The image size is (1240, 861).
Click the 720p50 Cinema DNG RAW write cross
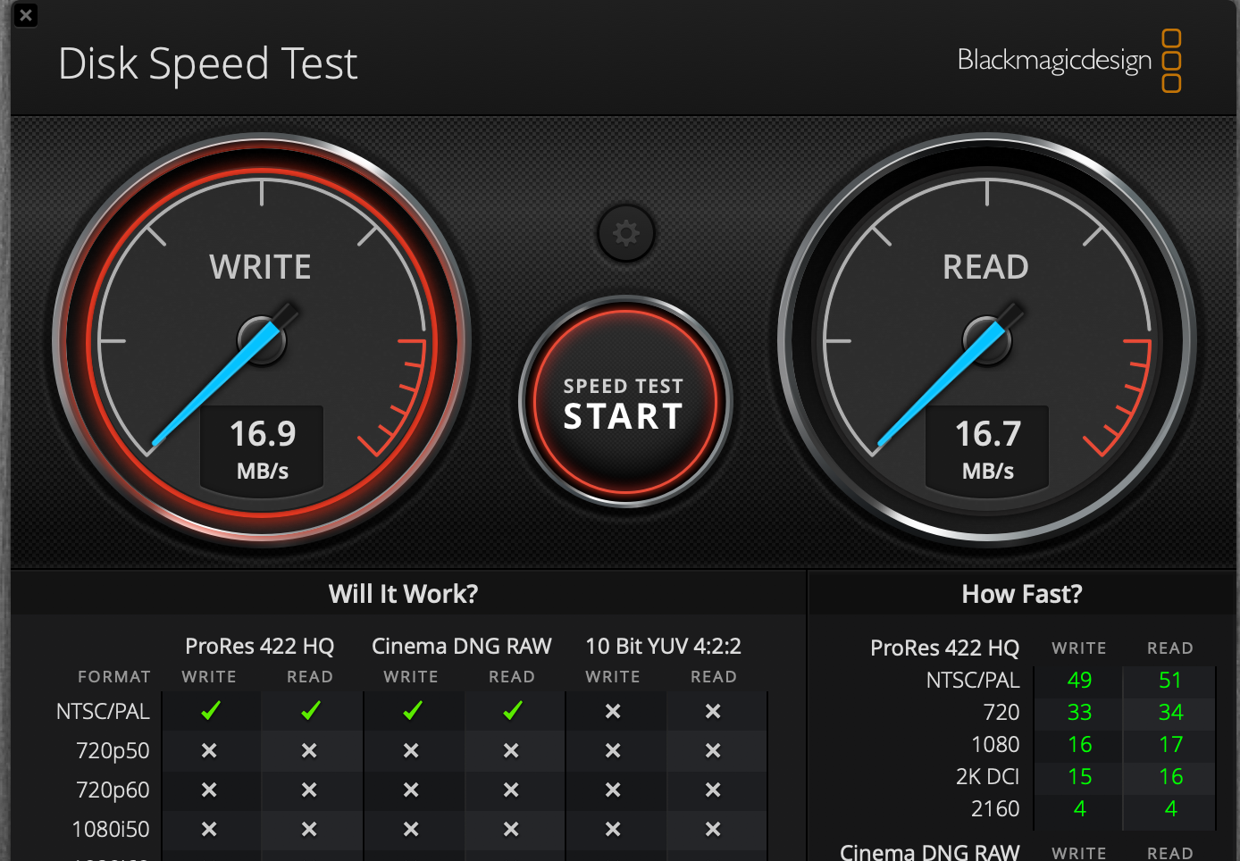point(411,751)
